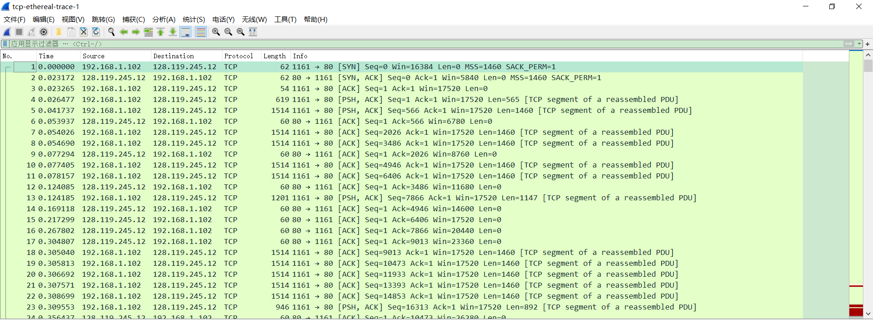Go back to the previous packet

point(123,32)
